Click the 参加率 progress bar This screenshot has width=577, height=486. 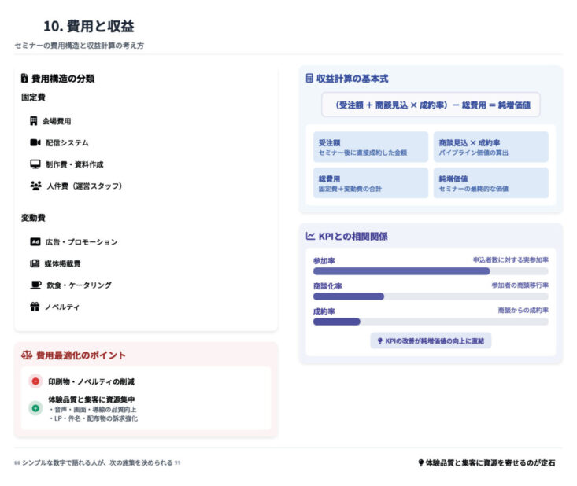(431, 271)
